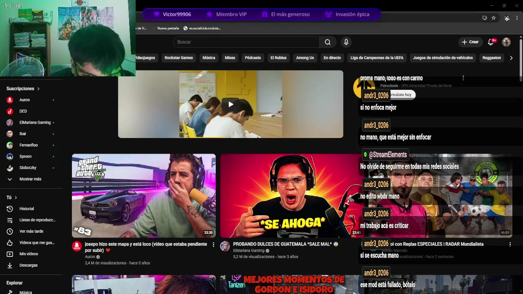Open the GTA V josepo video thumbnail

[144, 196]
